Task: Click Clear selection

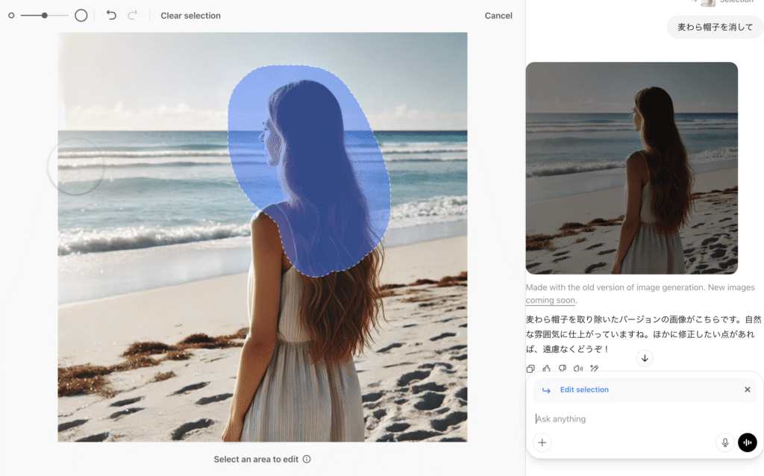Action: point(190,16)
